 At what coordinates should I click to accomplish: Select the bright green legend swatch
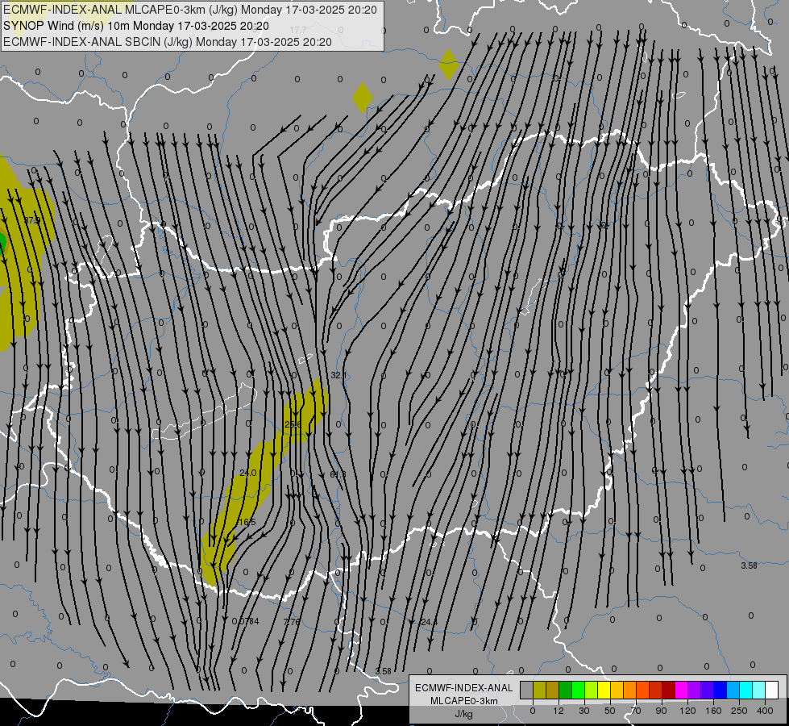[x=579, y=690]
